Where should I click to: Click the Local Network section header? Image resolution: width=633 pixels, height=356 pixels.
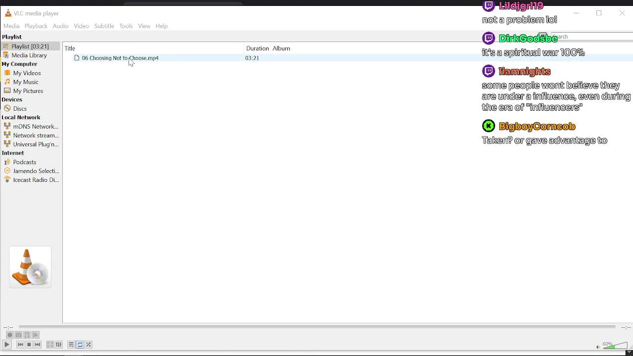point(21,118)
